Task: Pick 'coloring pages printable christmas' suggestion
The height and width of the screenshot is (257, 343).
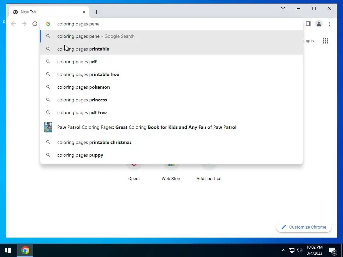Action: coord(172,142)
